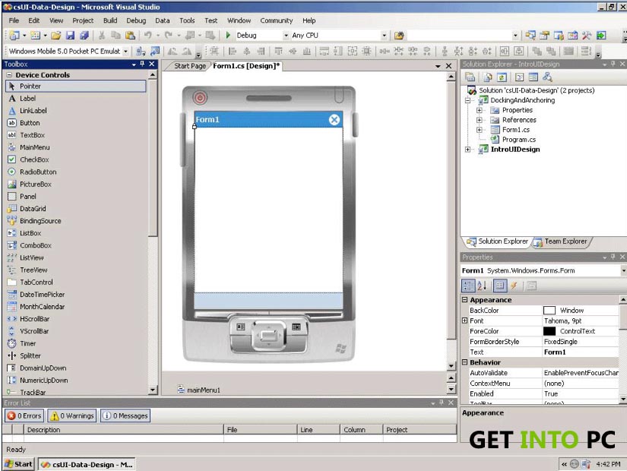Open the Debug configuration dropdown
Image resolution: width=627 pixels, height=471 pixels.
[286, 35]
